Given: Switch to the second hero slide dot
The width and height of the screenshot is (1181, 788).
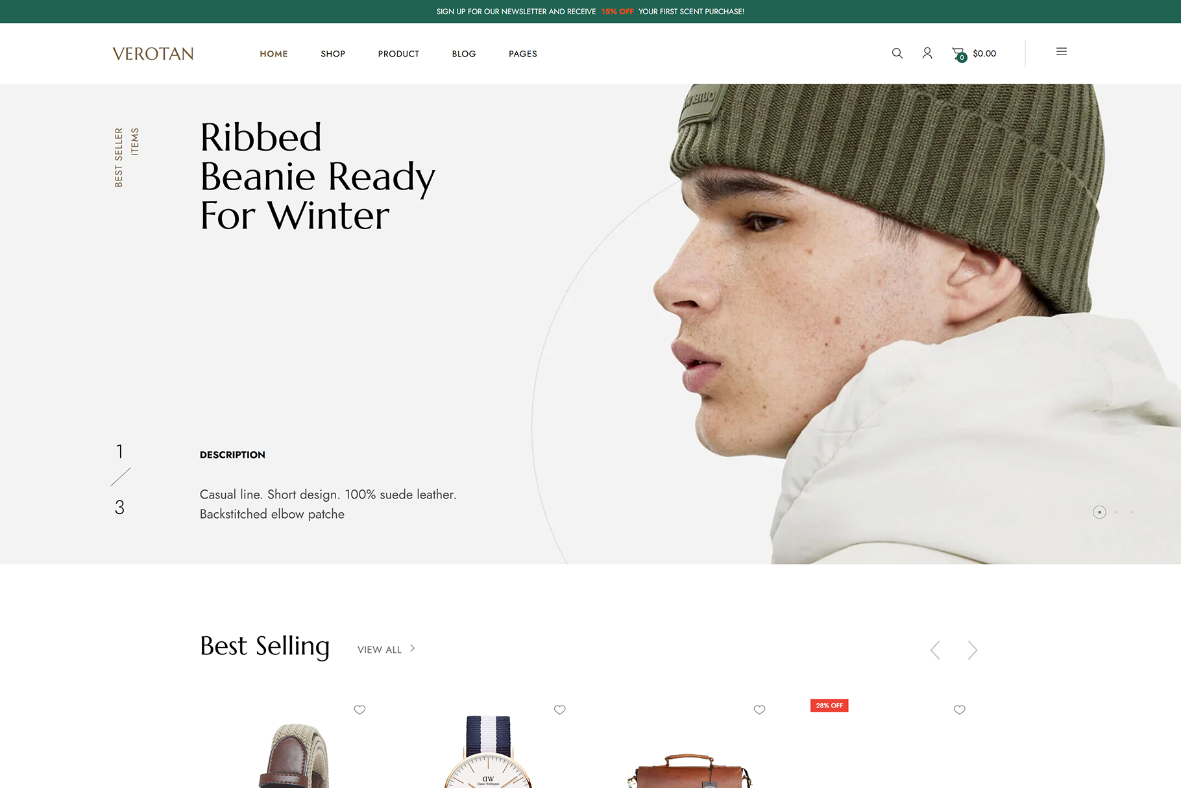Looking at the screenshot, I should (x=1116, y=512).
